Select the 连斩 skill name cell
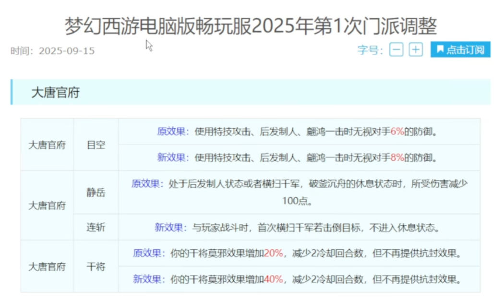Viewport: 494px width, 302px height. [96, 227]
